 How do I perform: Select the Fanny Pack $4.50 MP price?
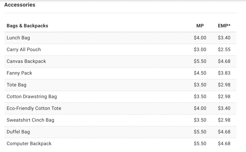(x=200, y=73)
